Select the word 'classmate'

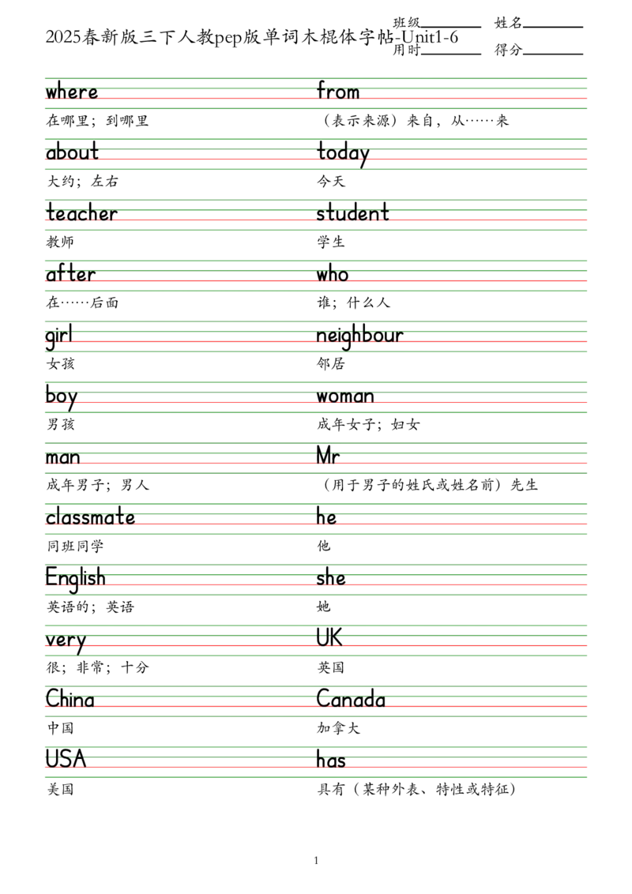tap(90, 518)
